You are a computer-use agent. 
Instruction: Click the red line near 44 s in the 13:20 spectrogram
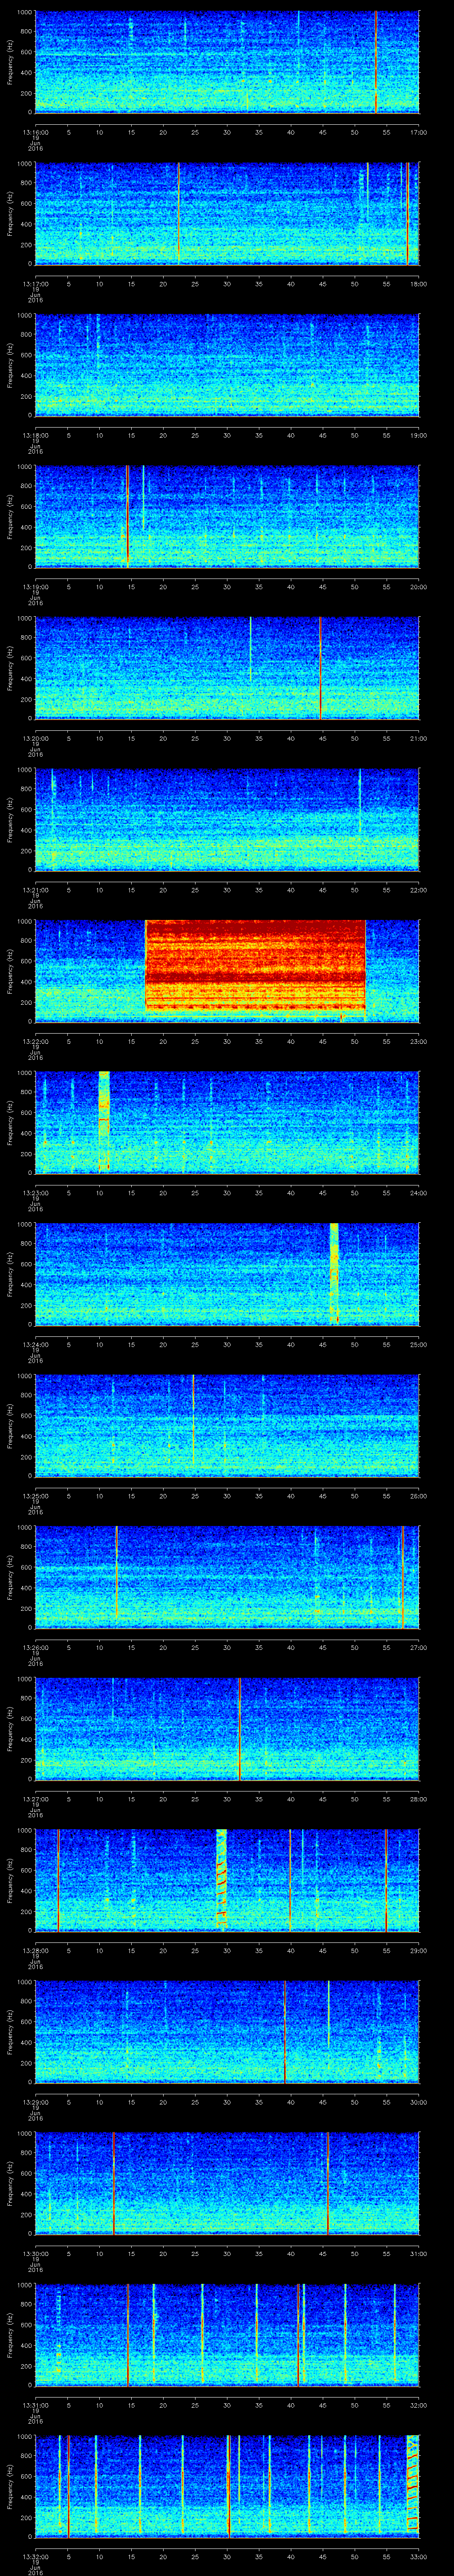pos(320,668)
